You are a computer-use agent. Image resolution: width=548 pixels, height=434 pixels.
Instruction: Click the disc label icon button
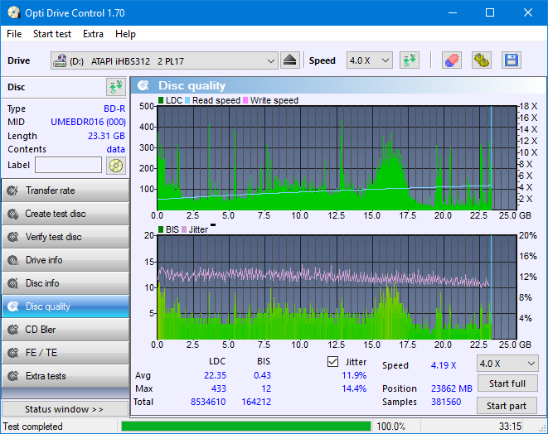116,165
